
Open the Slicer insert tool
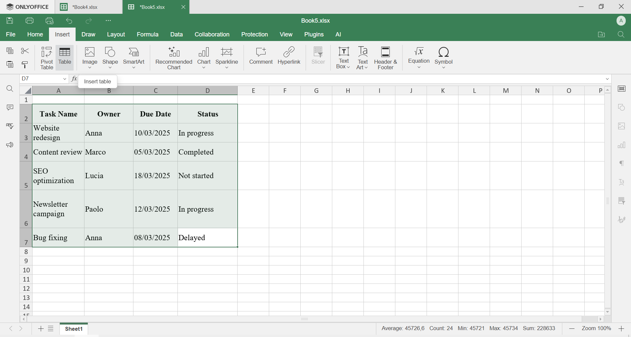pyautogui.click(x=317, y=56)
